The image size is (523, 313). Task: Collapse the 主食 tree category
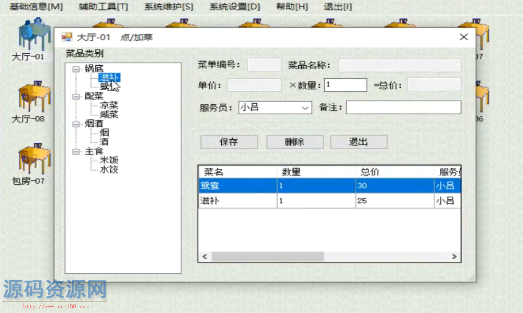[76, 152]
